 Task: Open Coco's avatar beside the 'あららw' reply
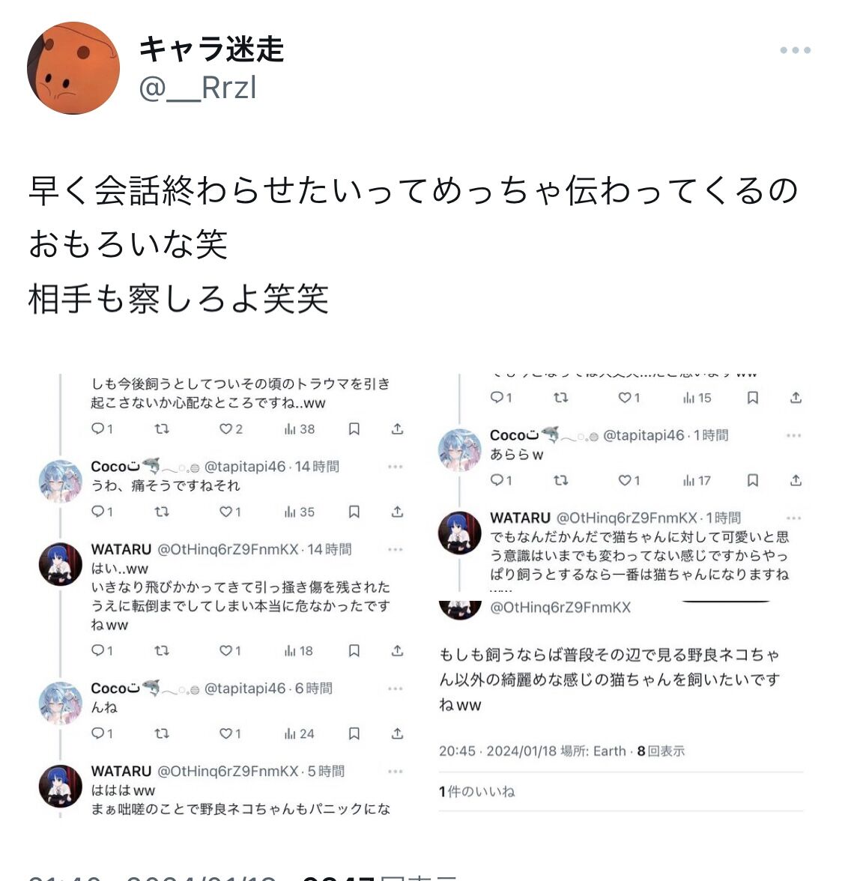pyautogui.click(x=459, y=449)
